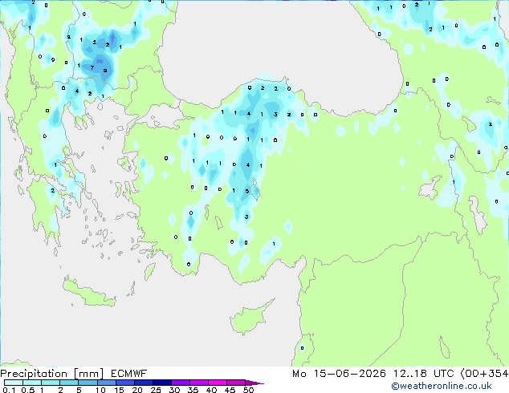509x393 pixels.
Task: Click the 25–30 mm dark blue swatch
Action: coord(162,383)
